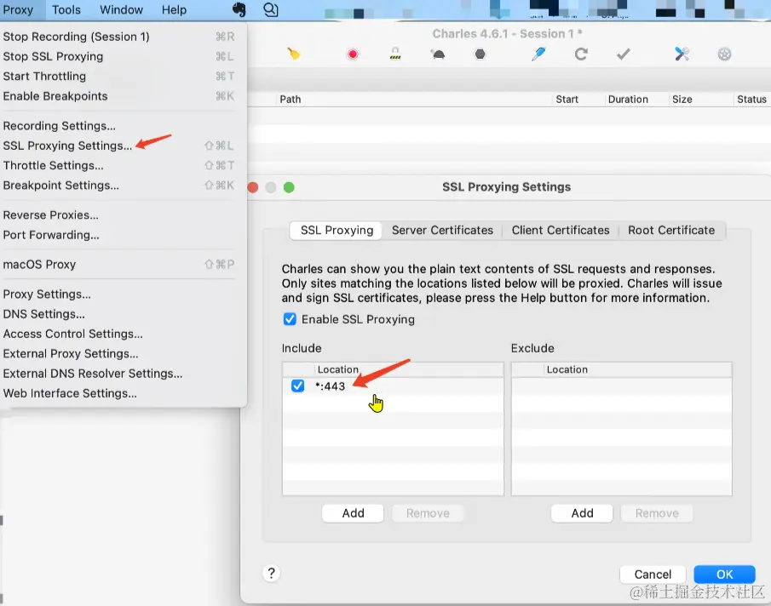Open Tools via wrench toolbar icon

(x=682, y=54)
